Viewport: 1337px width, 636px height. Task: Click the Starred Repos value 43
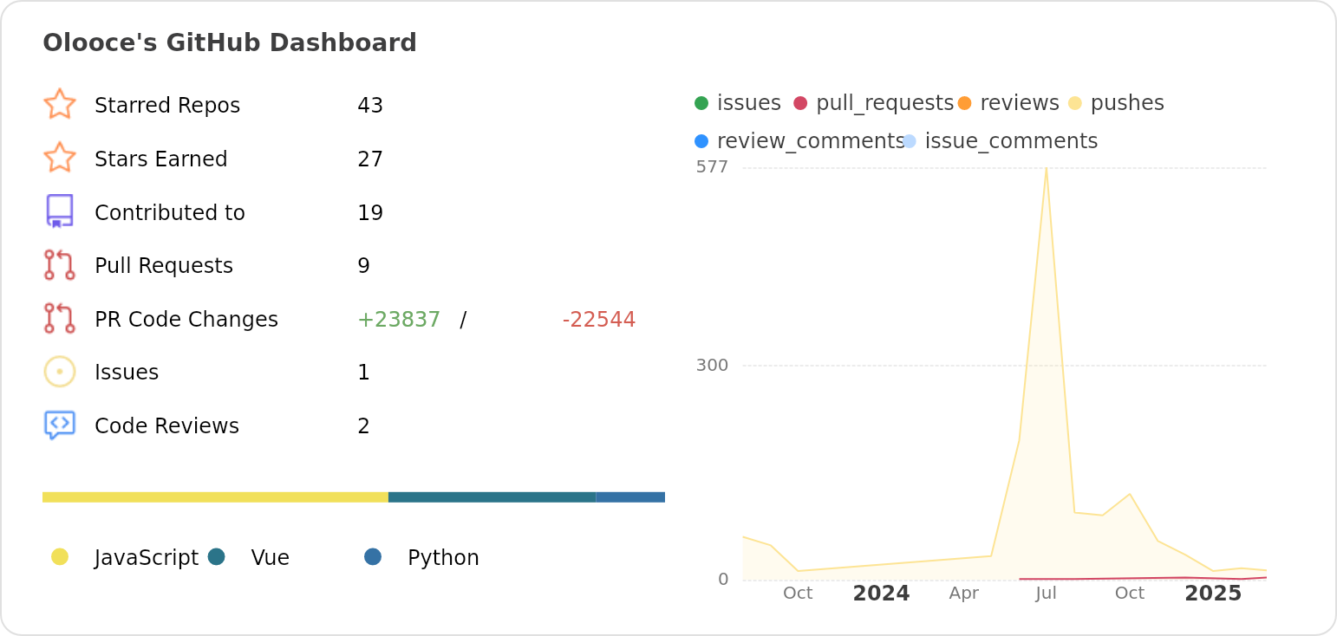click(370, 106)
